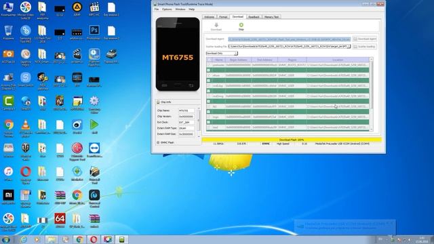This screenshot has height=244, width=434.
Task: Open the TeamViewer desktop shortcut
Action: coord(94,148)
